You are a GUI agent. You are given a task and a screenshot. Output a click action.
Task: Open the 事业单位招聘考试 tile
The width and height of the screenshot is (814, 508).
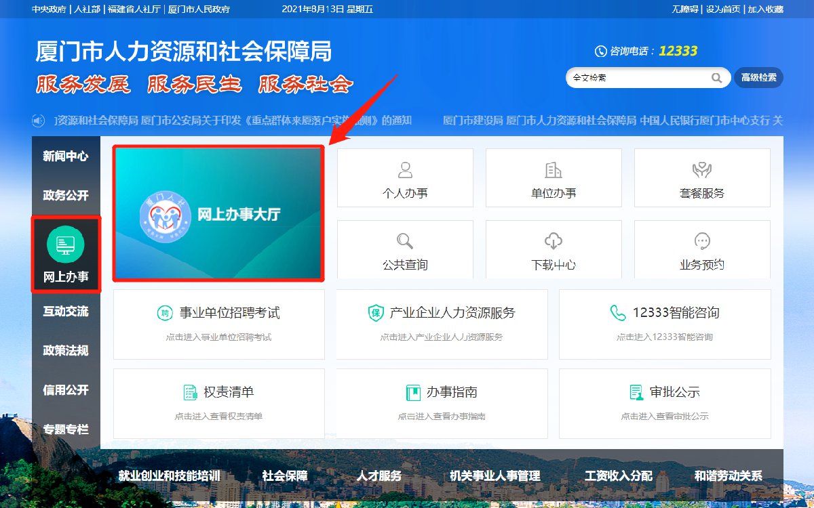218,324
